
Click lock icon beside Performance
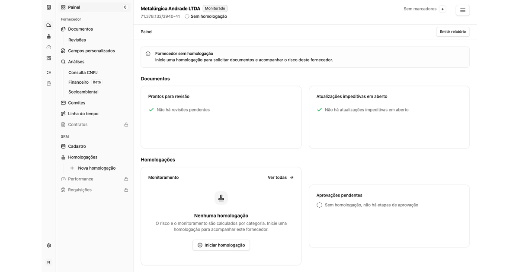click(x=126, y=179)
